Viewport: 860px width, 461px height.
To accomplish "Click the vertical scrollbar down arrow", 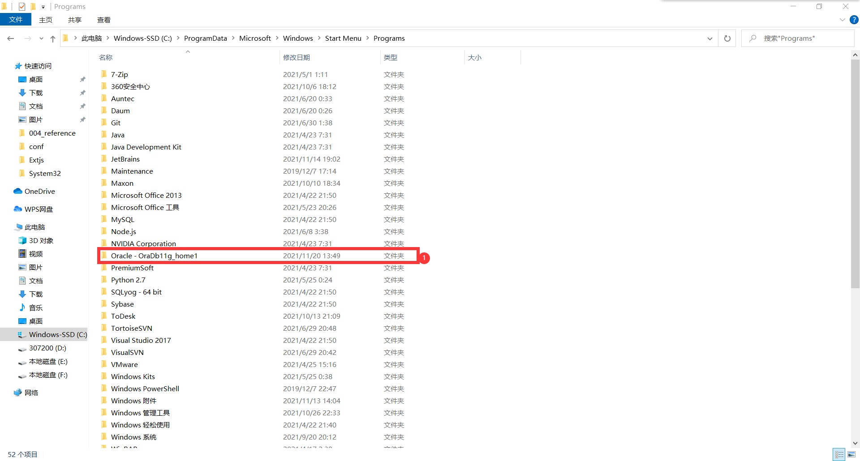I will point(855,443).
